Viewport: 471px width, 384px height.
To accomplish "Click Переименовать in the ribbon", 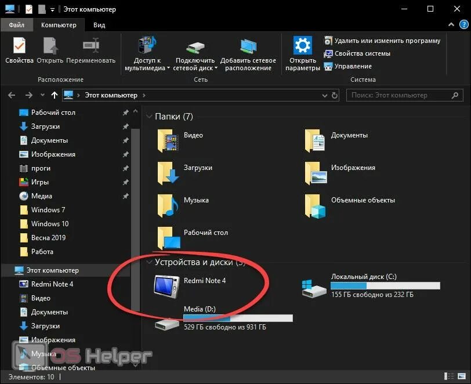I will [x=90, y=50].
